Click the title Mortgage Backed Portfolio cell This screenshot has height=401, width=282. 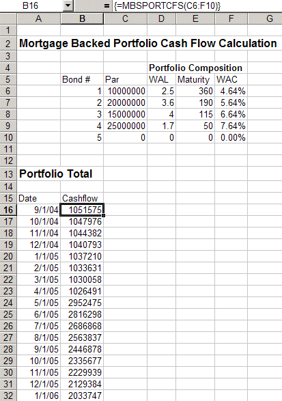148,43
